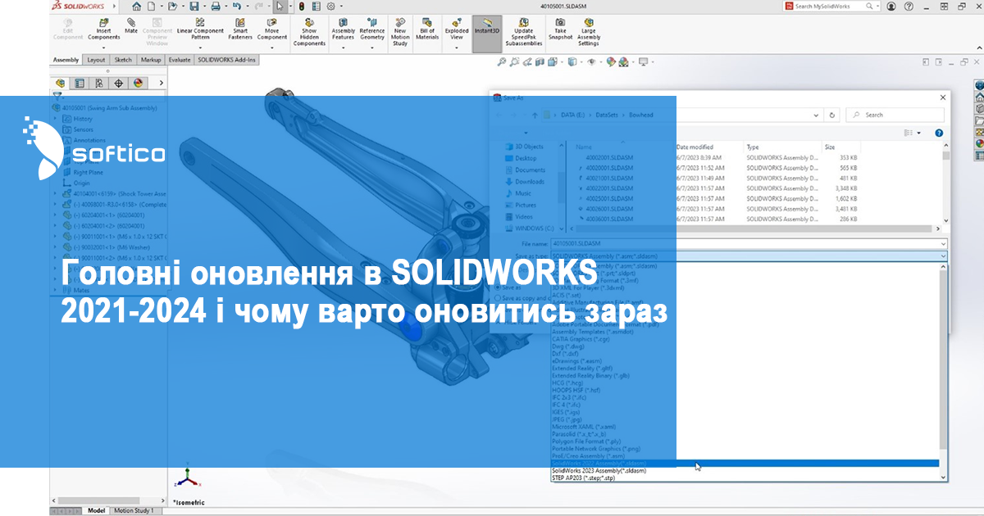This screenshot has height=516, width=984.
Task: Switch to the Evaluate tab
Action: pos(179,60)
